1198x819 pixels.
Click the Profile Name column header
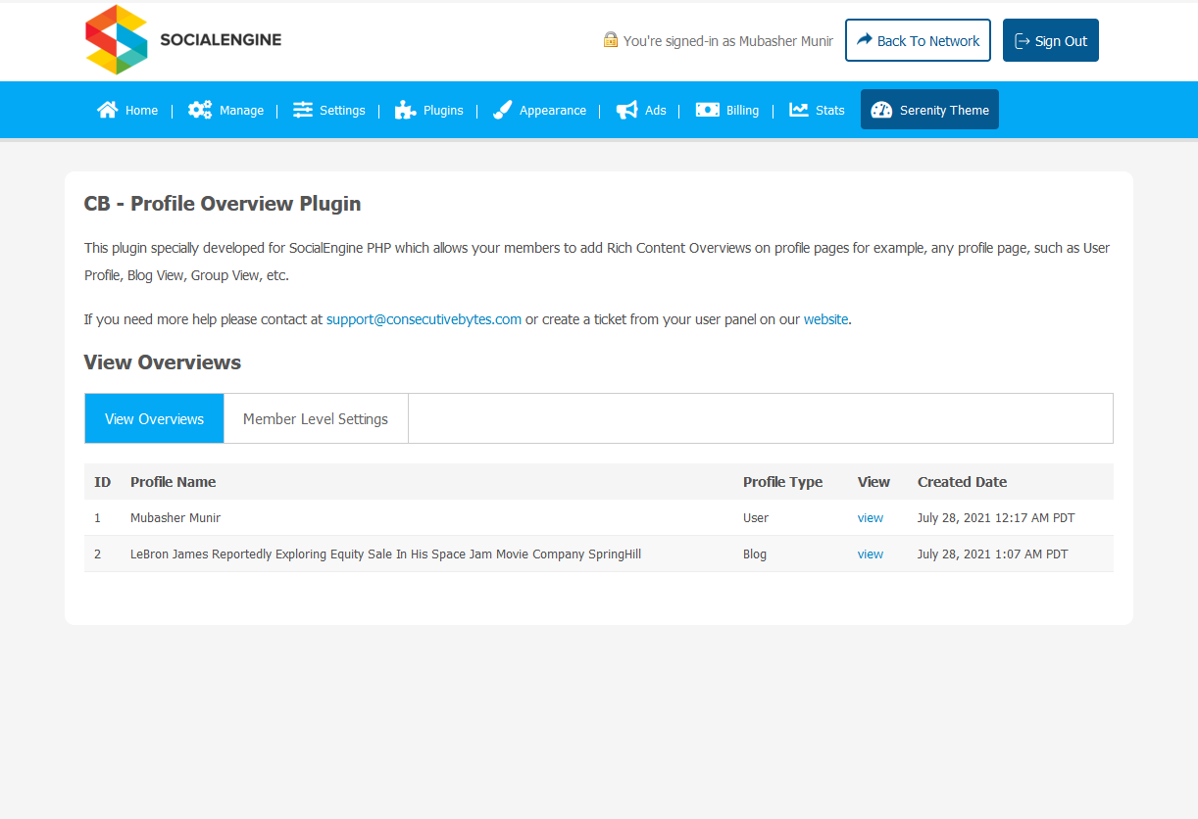coord(173,482)
